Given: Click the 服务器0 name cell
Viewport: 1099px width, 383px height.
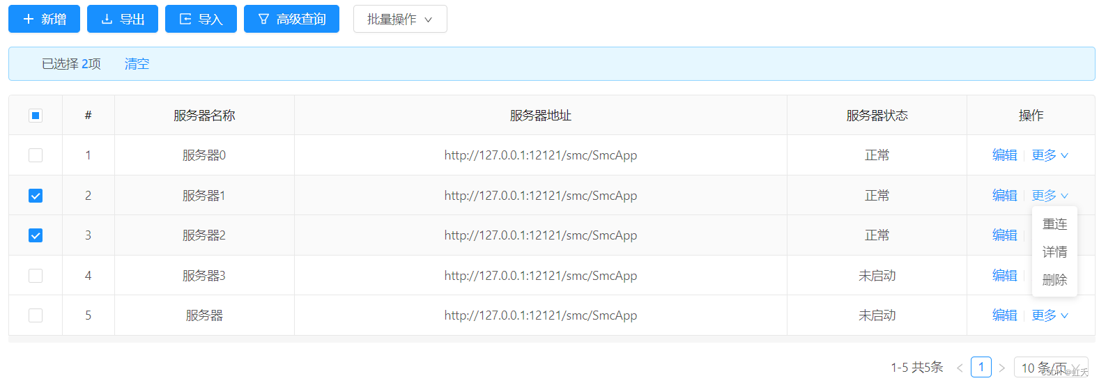Looking at the screenshot, I should (204, 155).
